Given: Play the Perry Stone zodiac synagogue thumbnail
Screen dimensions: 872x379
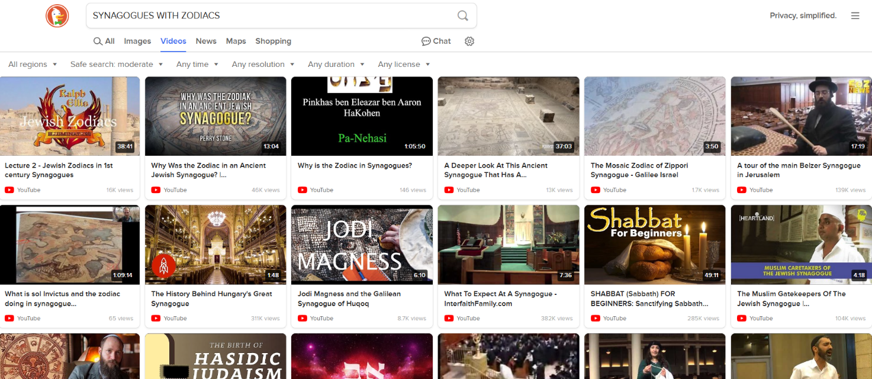Looking at the screenshot, I should coord(215,116).
